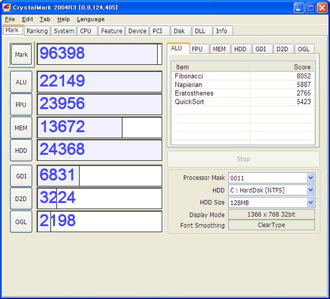Switch to the PCI tab
The height and width of the screenshot is (299, 330).
click(159, 31)
